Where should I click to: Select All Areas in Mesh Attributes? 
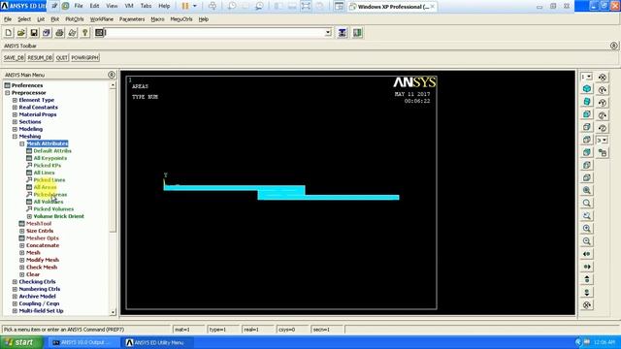[46, 187]
